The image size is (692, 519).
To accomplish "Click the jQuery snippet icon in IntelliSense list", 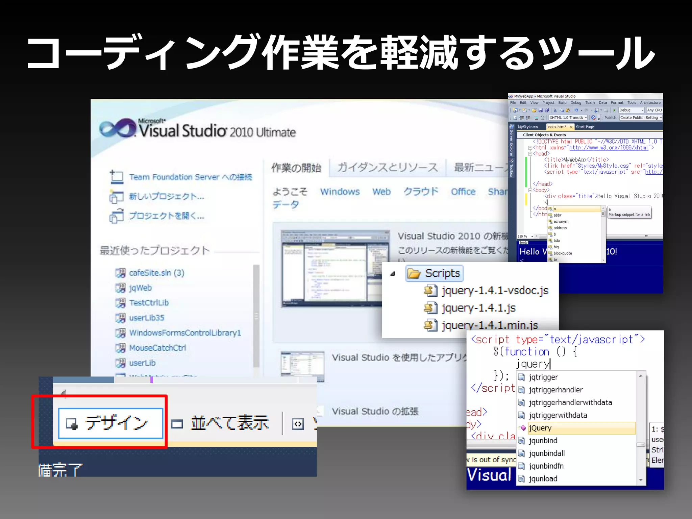I will [523, 428].
